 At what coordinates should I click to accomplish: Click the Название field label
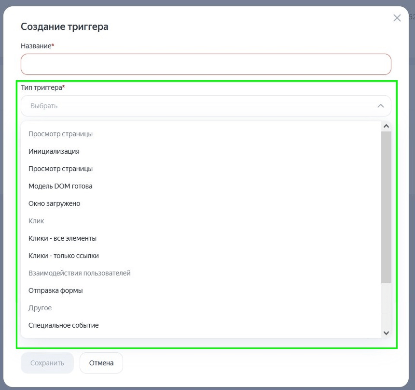37,46
